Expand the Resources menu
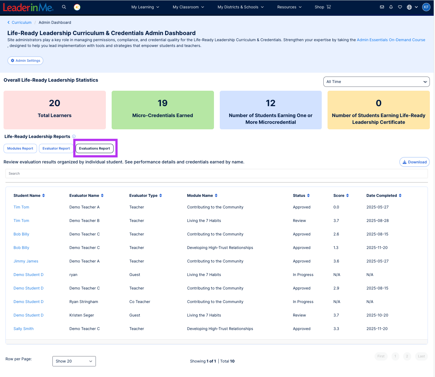 (290, 7)
